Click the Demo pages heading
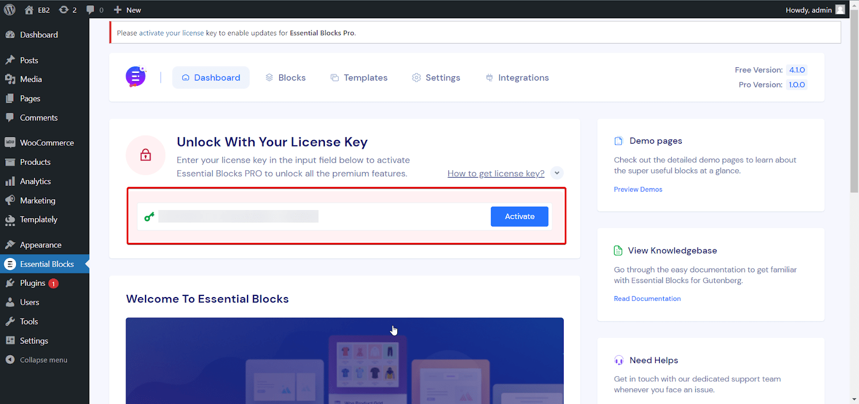This screenshot has width=859, height=404. pyautogui.click(x=656, y=141)
